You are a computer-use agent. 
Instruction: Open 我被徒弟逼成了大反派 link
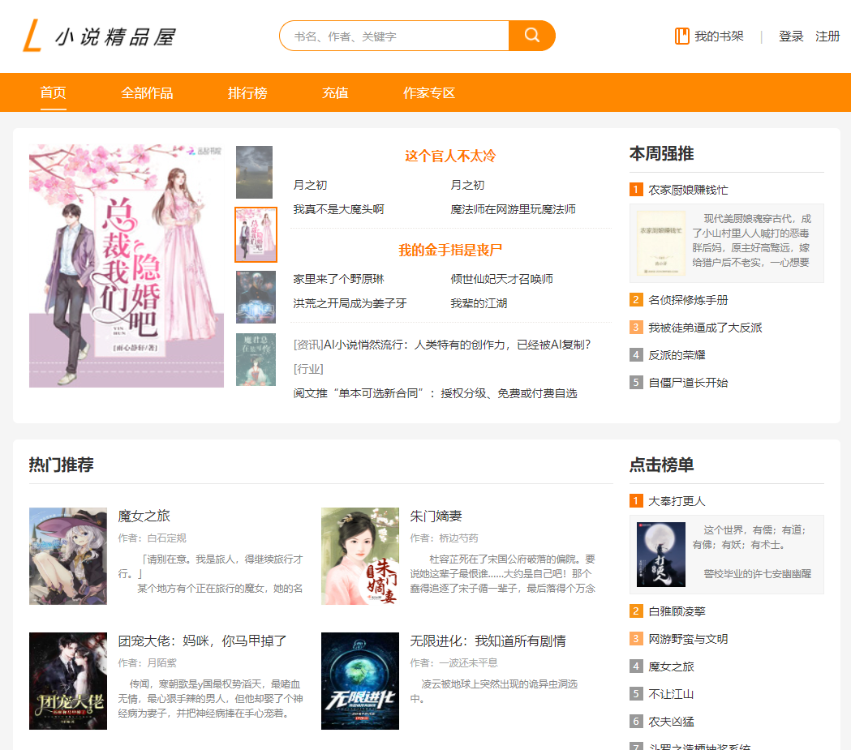tap(705, 328)
